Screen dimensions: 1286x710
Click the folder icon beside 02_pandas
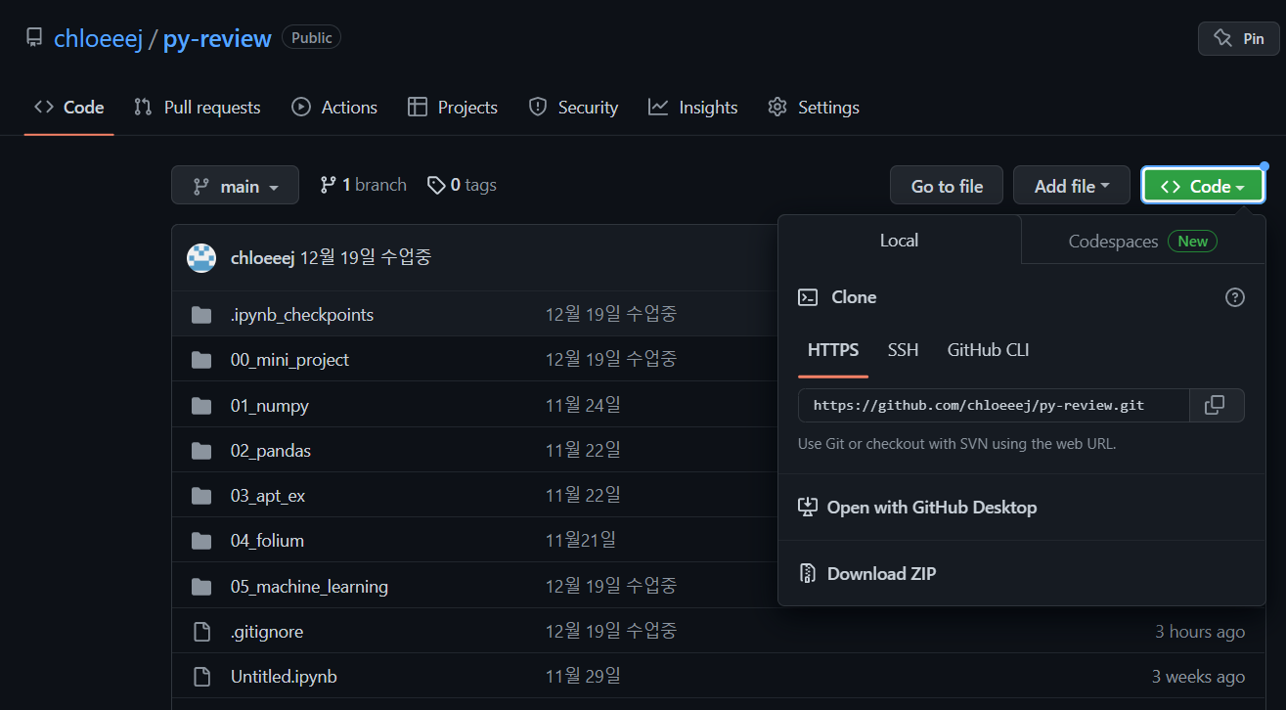pyautogui.click(x=201, y=451)
